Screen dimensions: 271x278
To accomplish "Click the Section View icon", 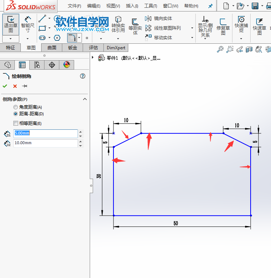I will point(249,49).
